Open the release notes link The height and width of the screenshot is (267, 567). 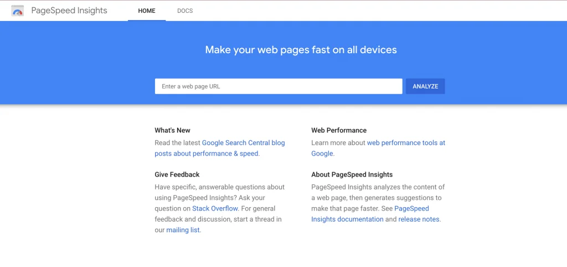click(419, 219)
